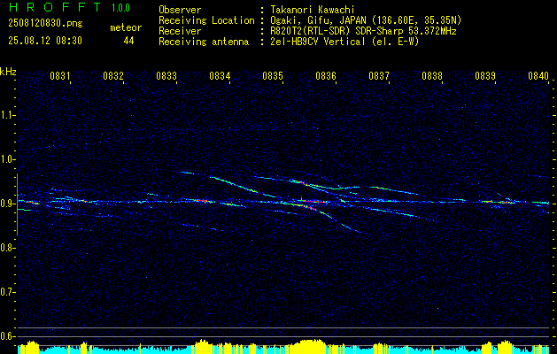Screen dimensions: 557x354
Task: Click the kHz axis unit label
Action: click(x=8, y=72)
